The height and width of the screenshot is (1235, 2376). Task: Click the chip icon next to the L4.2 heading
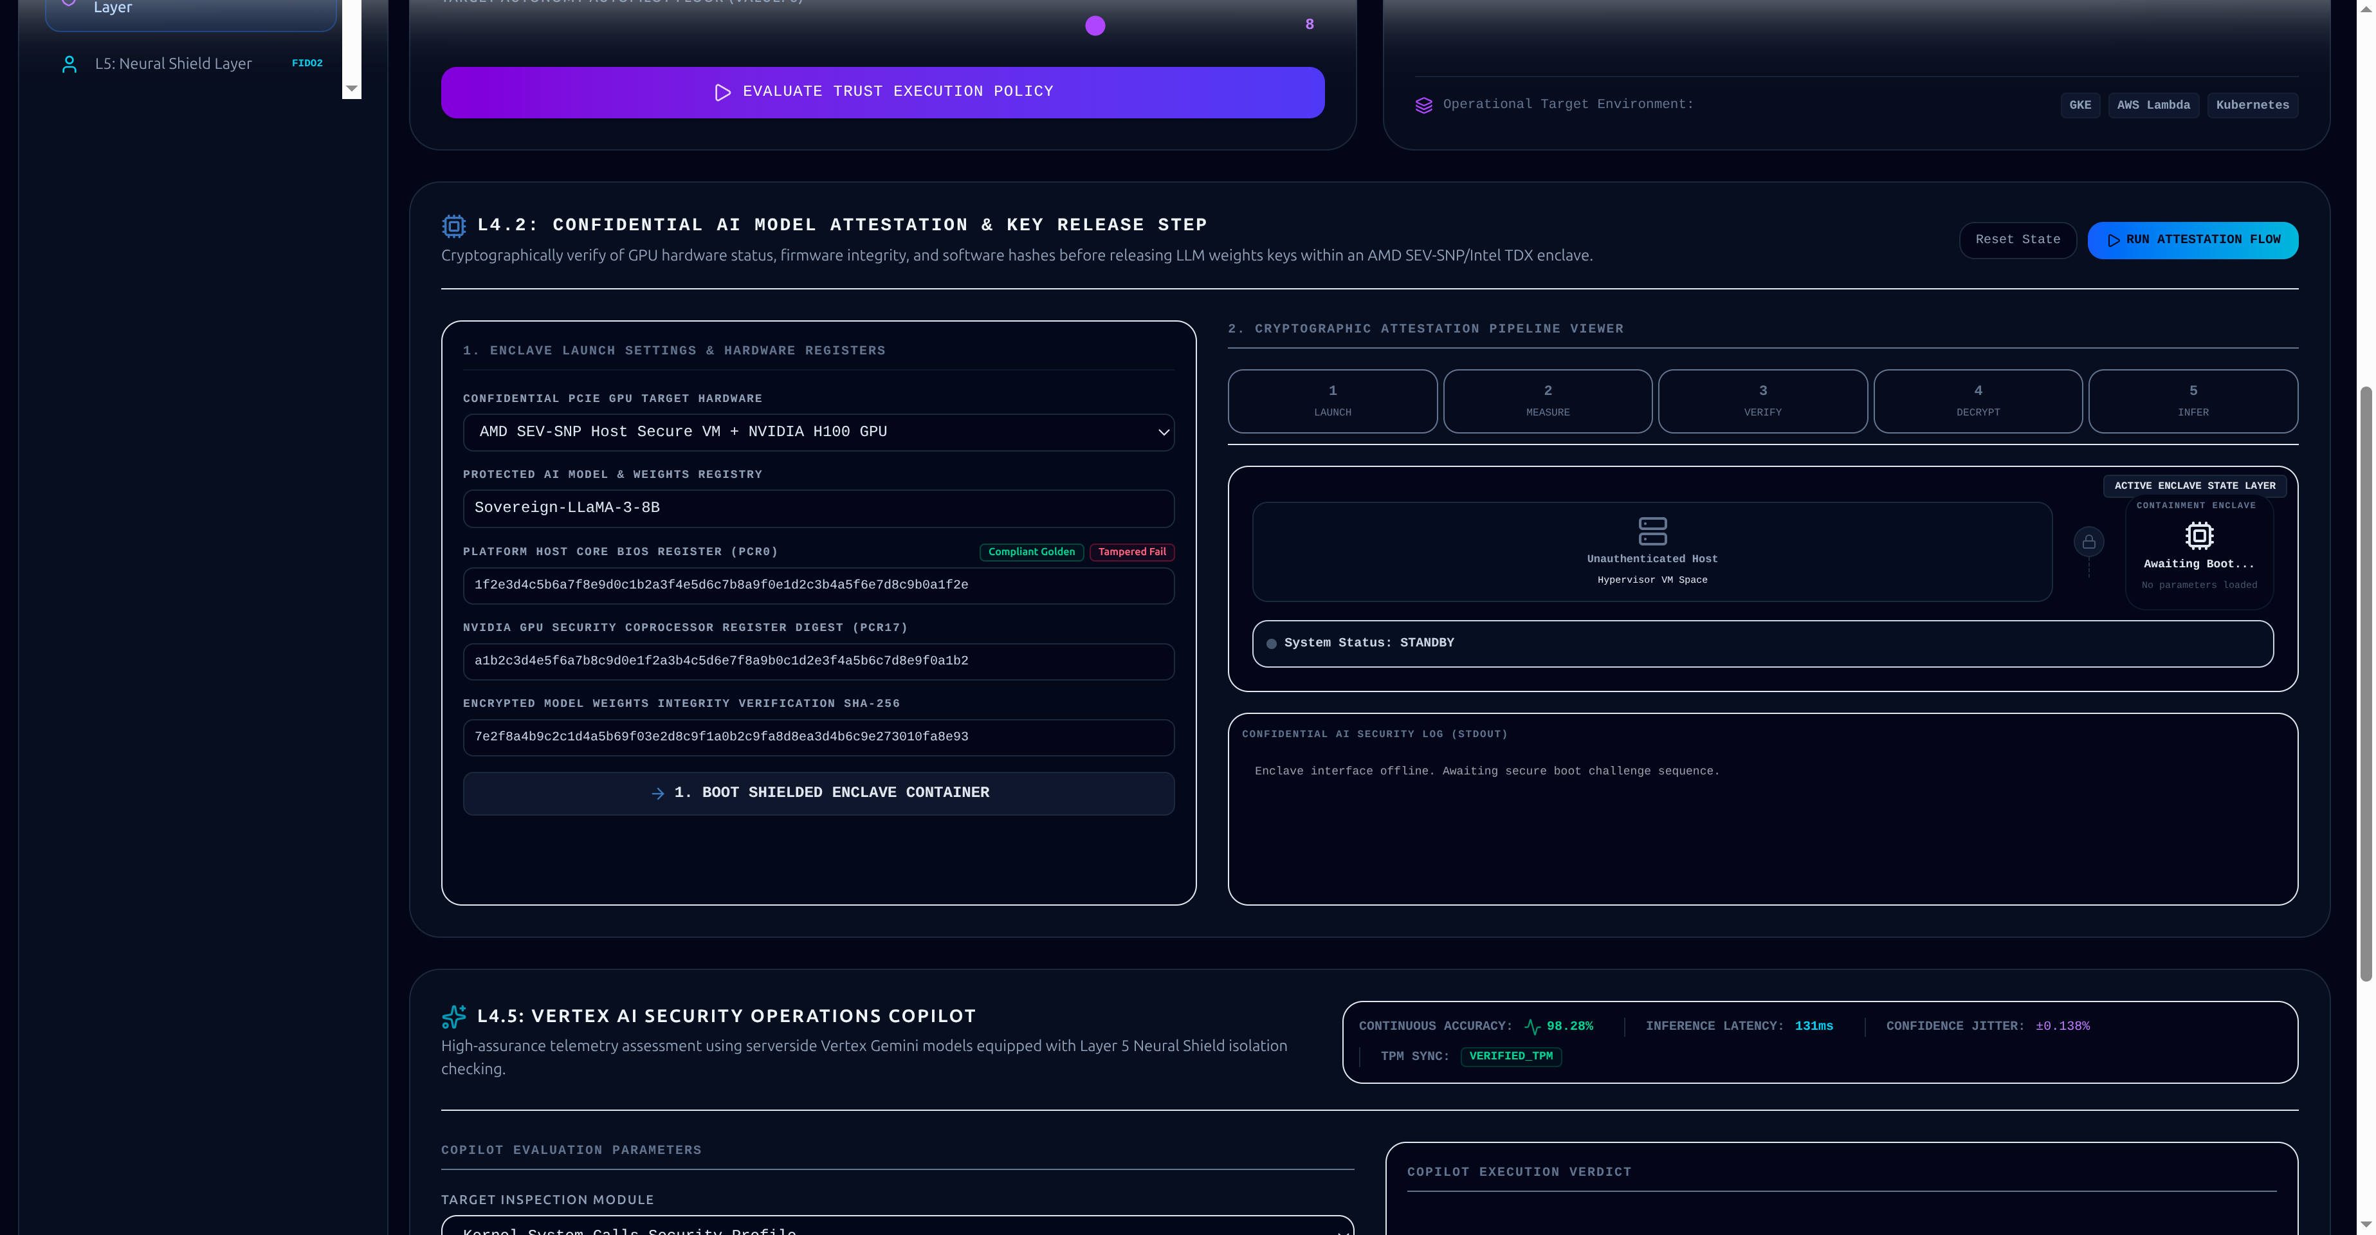(454, 226)
